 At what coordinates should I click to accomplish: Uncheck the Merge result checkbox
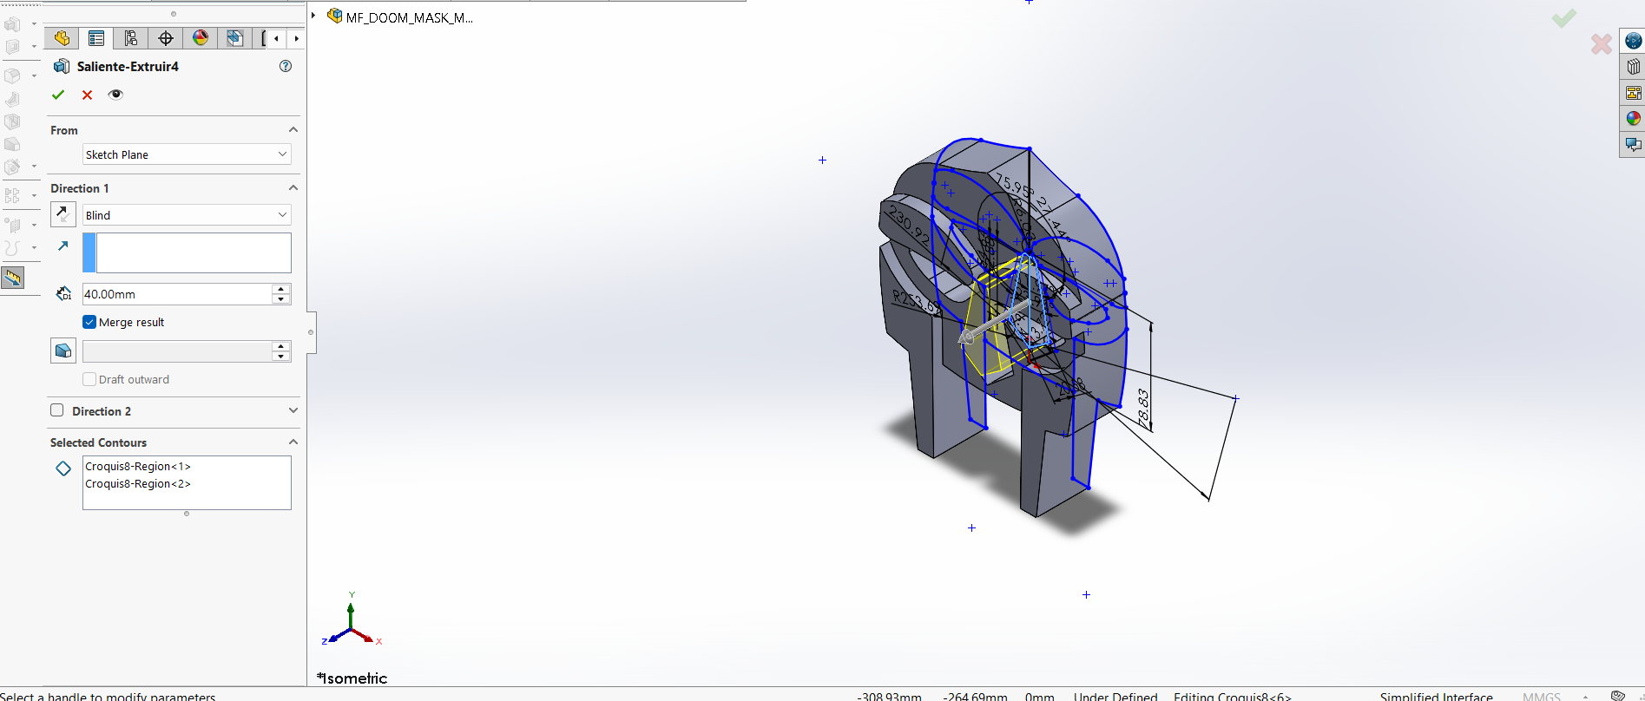89,322
